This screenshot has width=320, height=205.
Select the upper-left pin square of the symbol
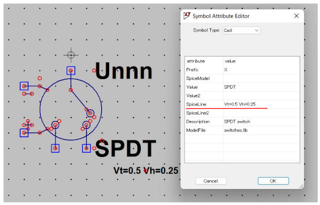24,86
